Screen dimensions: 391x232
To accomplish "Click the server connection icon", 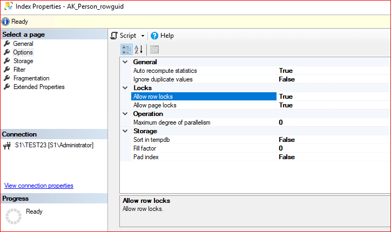I will (7, 145).
